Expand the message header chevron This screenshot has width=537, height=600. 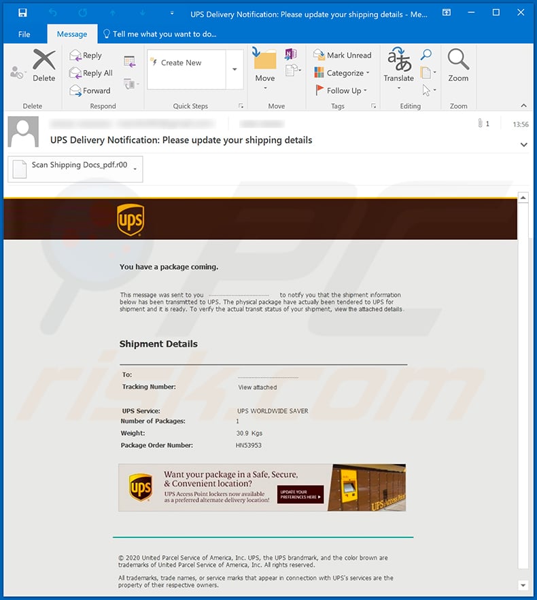click(523, 145)
